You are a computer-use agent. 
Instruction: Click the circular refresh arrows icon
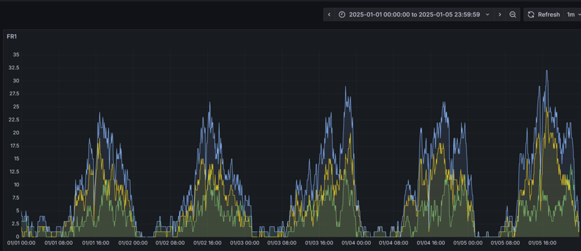pyautogui.click(x=531, y=15)
